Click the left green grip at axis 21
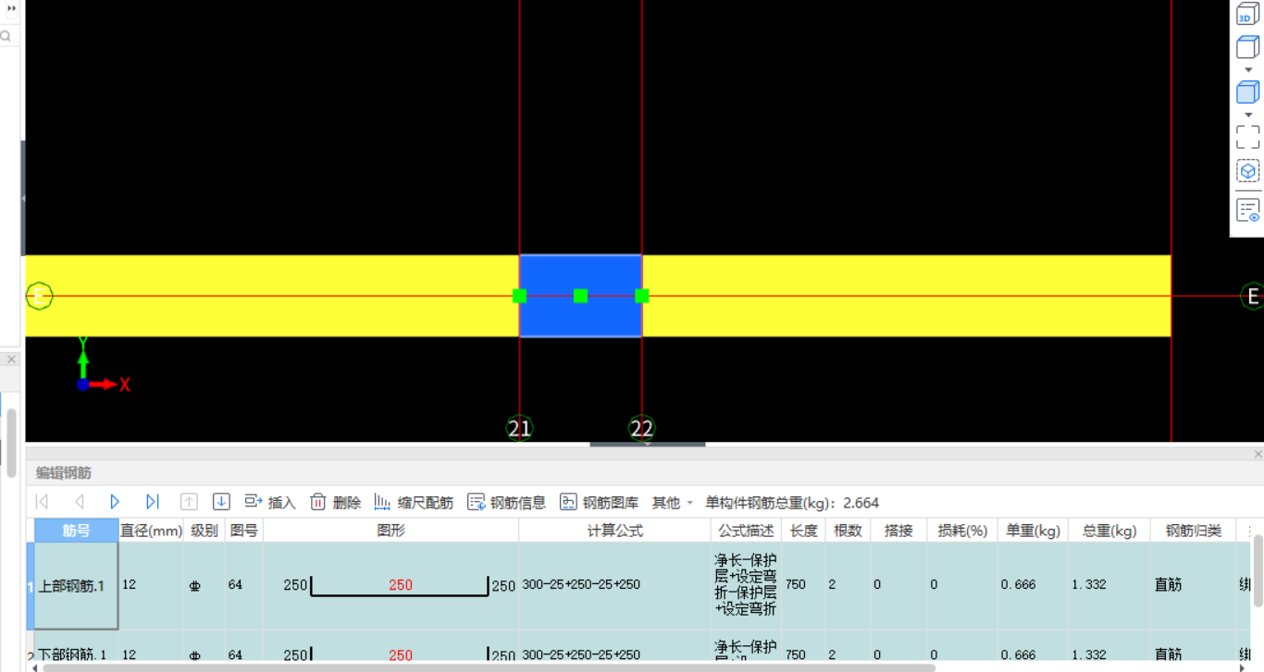The width and height of the screenshot is (1264, 672). [x=519, y=296]
